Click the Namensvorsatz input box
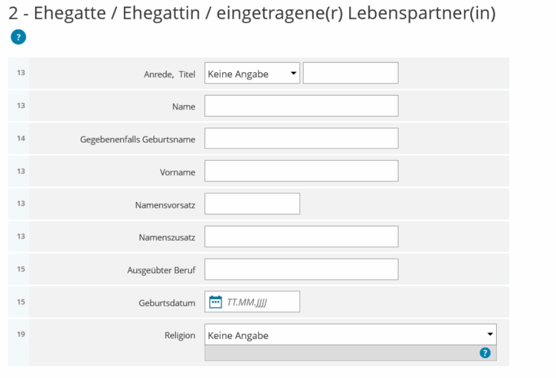The image size is (556, 378). tap(252, 204)
